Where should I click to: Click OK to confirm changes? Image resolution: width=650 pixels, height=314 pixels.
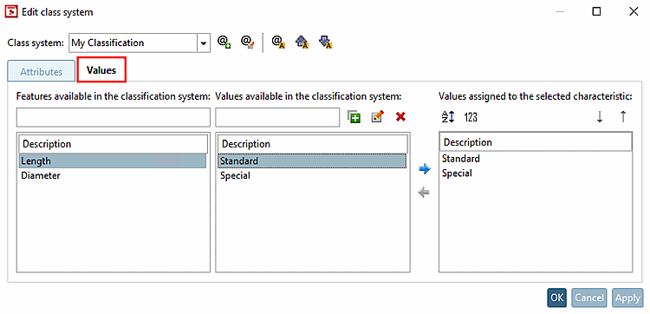(x=556, y=298)
